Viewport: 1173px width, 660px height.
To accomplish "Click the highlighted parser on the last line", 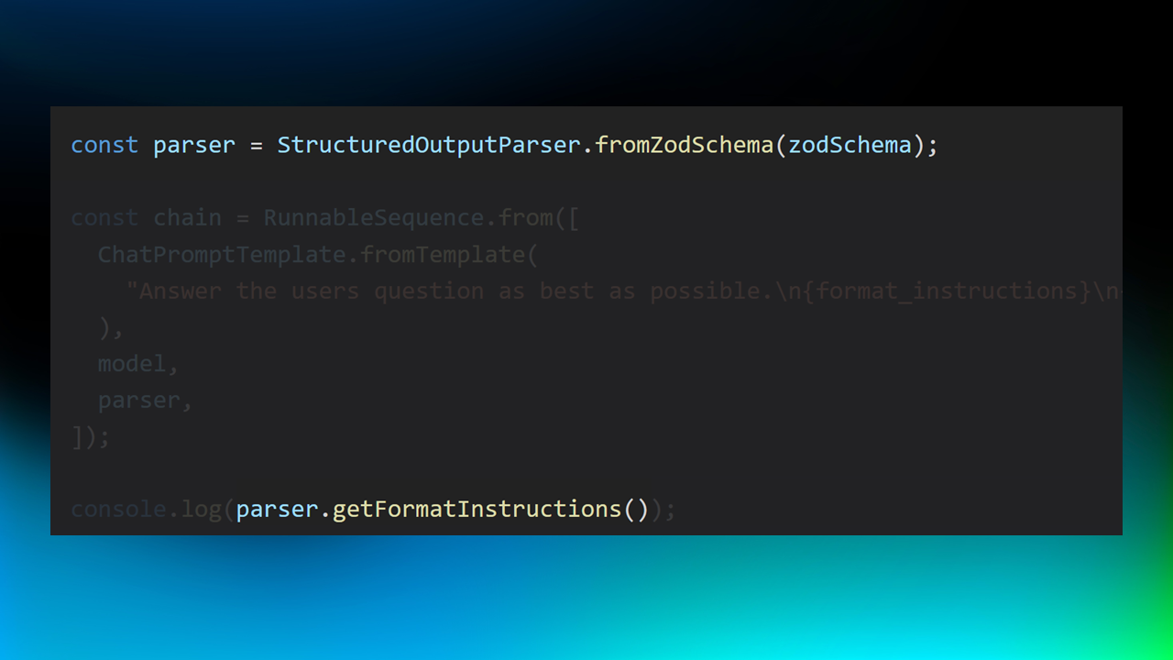I will point(278,510).
